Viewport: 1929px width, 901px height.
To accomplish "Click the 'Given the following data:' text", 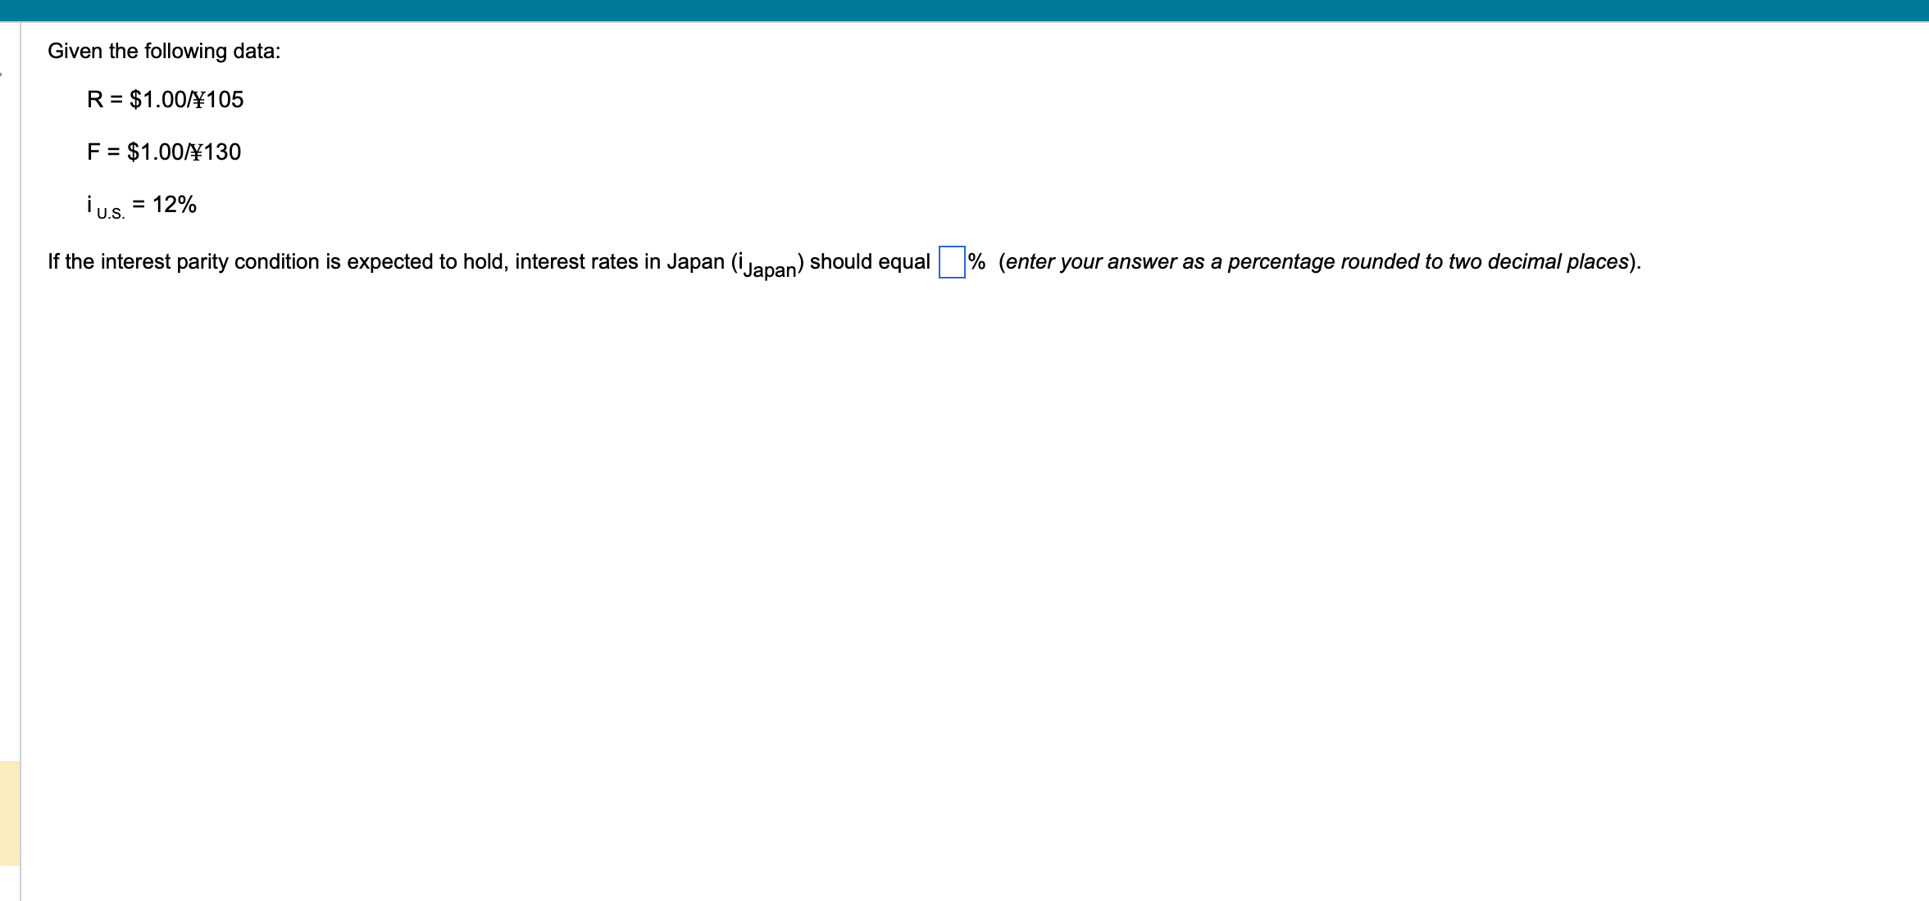I will coord(164,51).
